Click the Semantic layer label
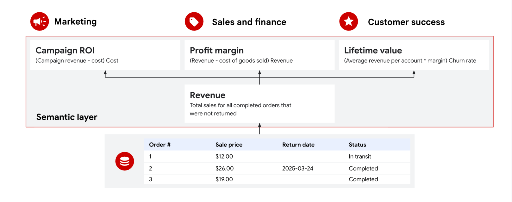 tap(67, 117)
